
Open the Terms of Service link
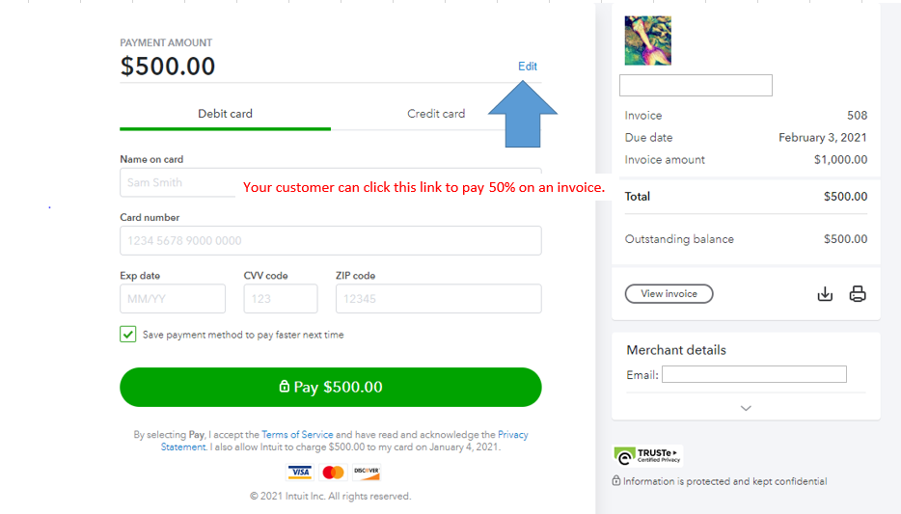[x=297, y=435]
